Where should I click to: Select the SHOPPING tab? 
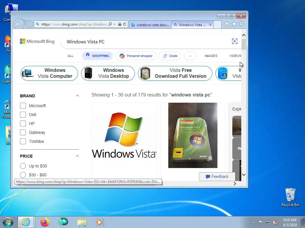pos(97,56)
